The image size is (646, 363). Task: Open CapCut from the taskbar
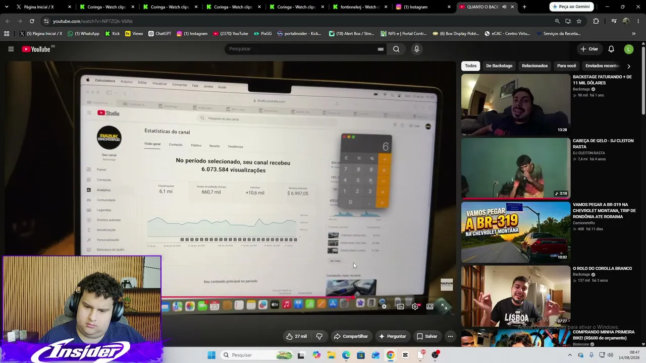(405, 355)
